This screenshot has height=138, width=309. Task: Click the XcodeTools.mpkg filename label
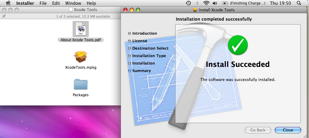click(x=81, y=67)
